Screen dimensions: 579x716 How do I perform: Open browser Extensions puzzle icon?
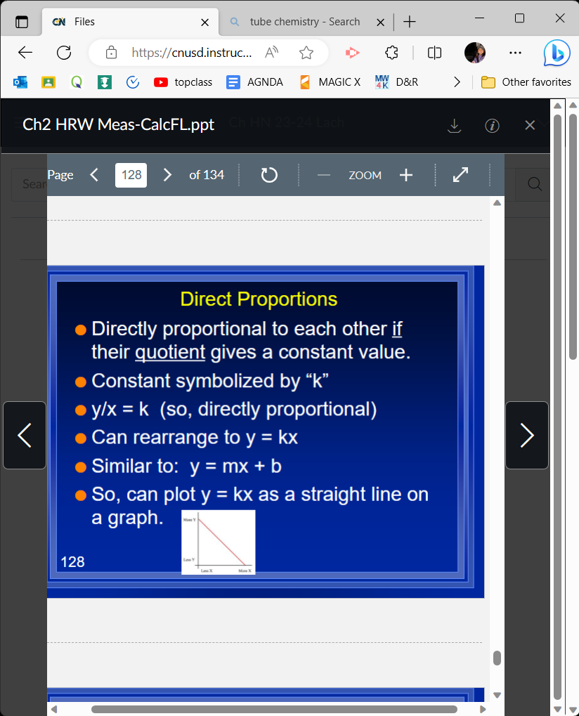[x=392, y=53]
